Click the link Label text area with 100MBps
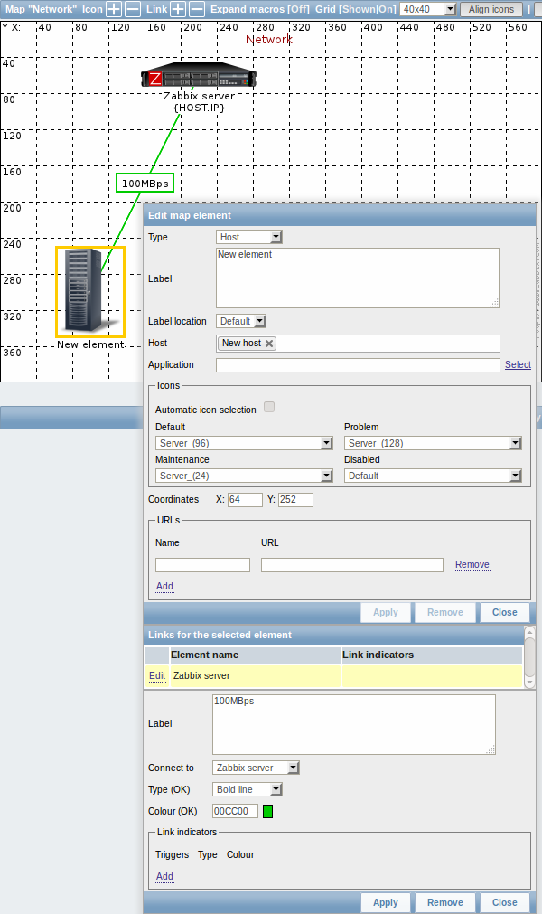This screenshot has width=542, height=914. 354,724
